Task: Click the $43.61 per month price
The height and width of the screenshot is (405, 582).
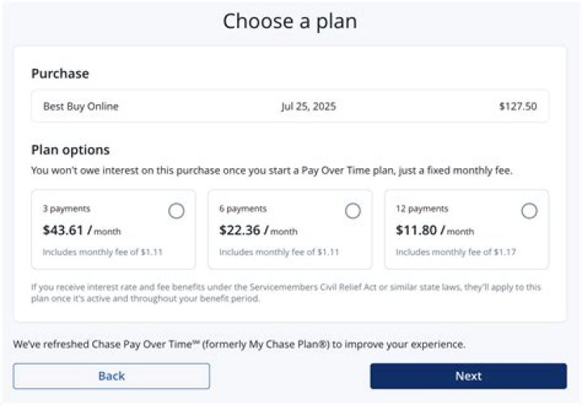Action: coord(81,230)
